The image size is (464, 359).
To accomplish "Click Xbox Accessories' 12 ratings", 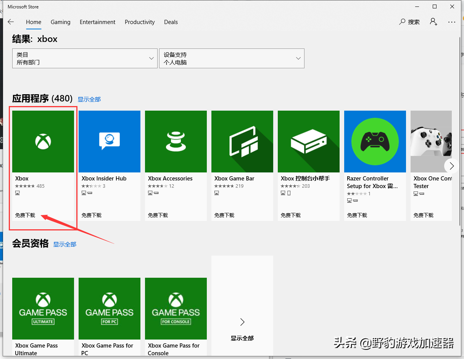I will 161,186.
